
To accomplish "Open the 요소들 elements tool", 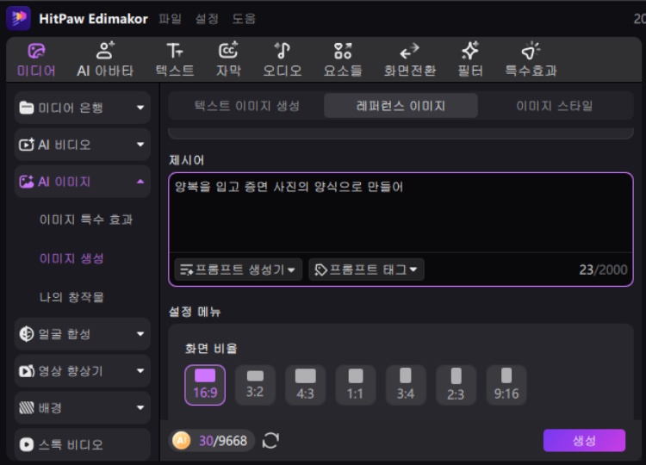I will (x=343, y=60).
